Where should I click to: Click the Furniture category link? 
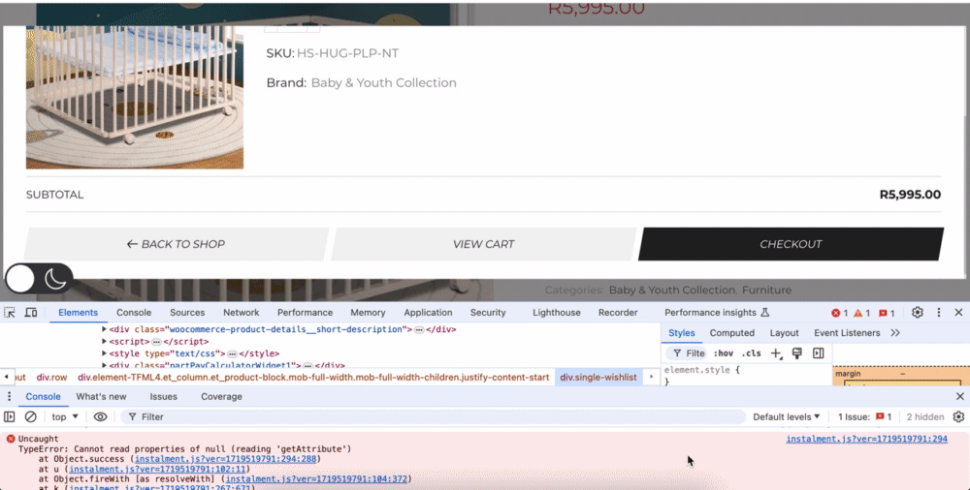tap(766, 290)
